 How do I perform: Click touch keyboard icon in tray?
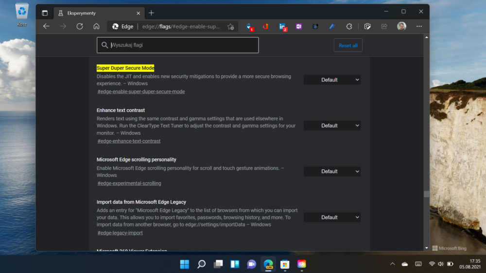(x=418, y=264)
